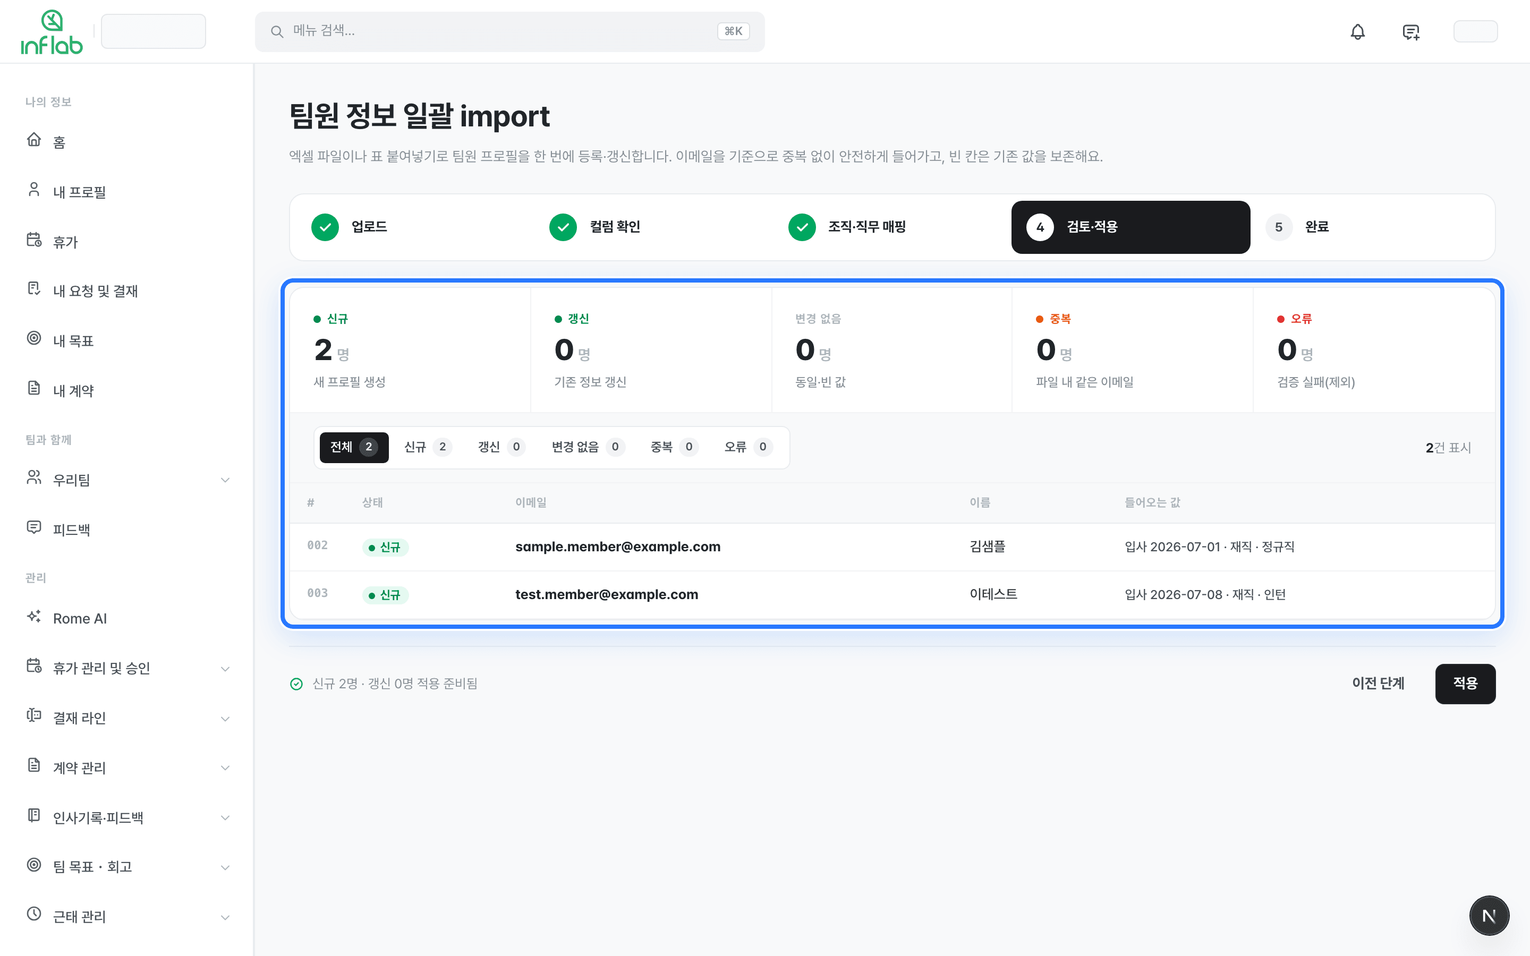
Task: Click the 결재 라인 icon
Action: click(x=34, y=716)
